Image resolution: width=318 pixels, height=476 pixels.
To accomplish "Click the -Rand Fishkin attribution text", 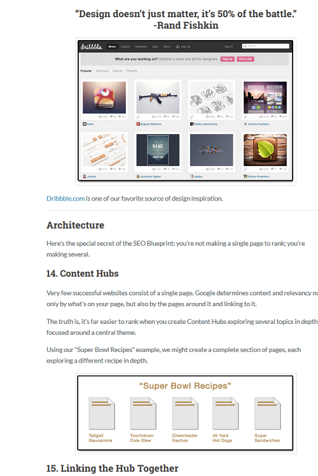I will point(186,25).
